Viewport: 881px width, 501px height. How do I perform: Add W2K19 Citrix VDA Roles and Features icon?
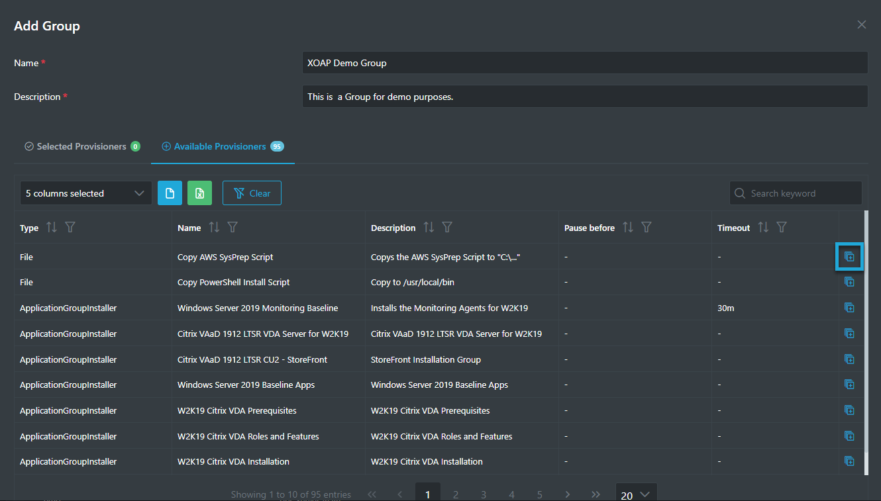(x=849, y=436)
